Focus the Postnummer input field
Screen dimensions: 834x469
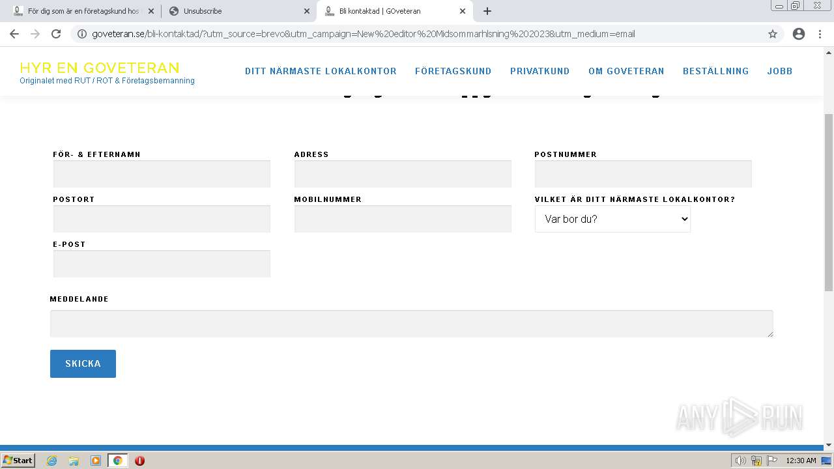[x=643, y=174]
